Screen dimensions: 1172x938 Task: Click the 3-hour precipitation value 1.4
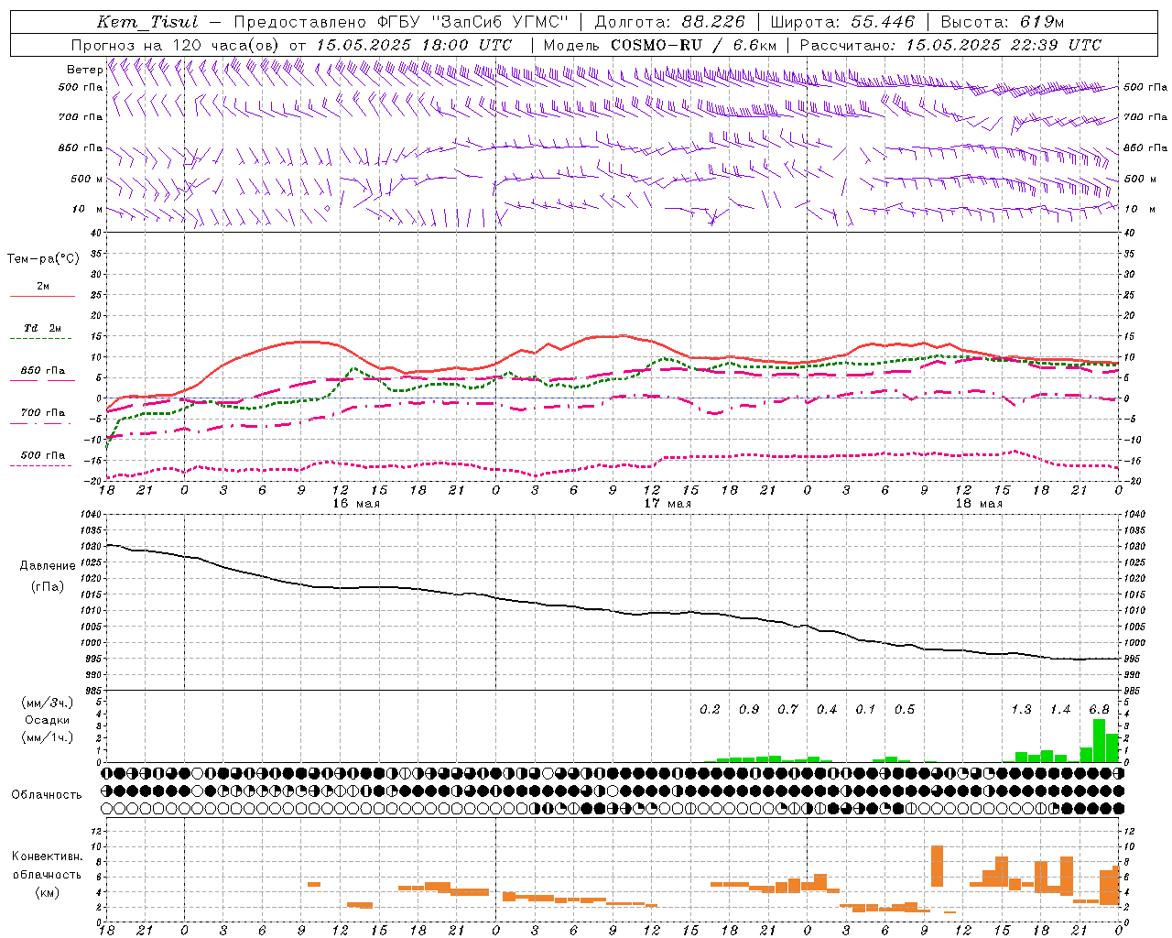[1060, 709]
